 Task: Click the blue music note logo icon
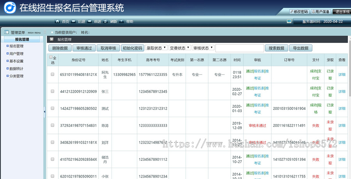coord(10,8)
